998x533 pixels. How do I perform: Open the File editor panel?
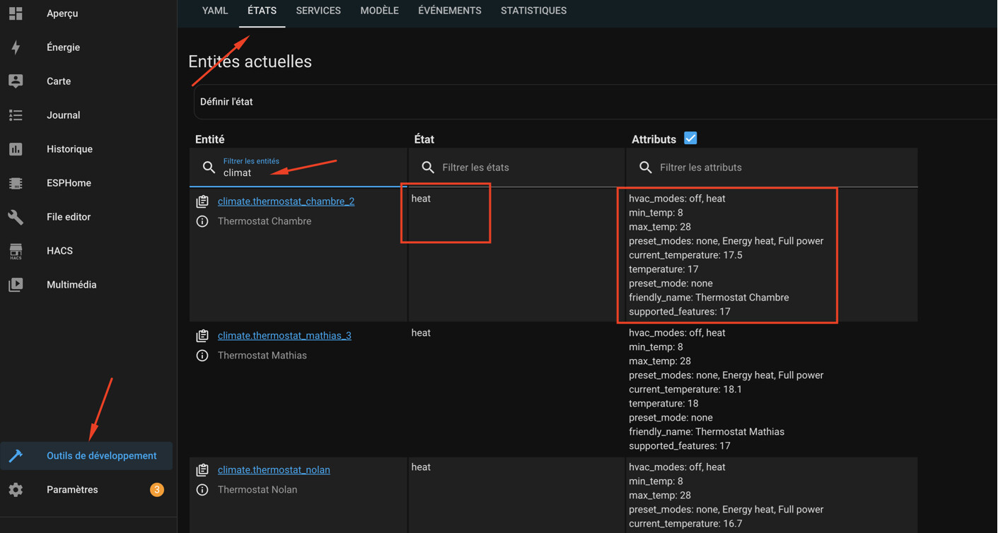pyautogui.click(x=68, y=216)
